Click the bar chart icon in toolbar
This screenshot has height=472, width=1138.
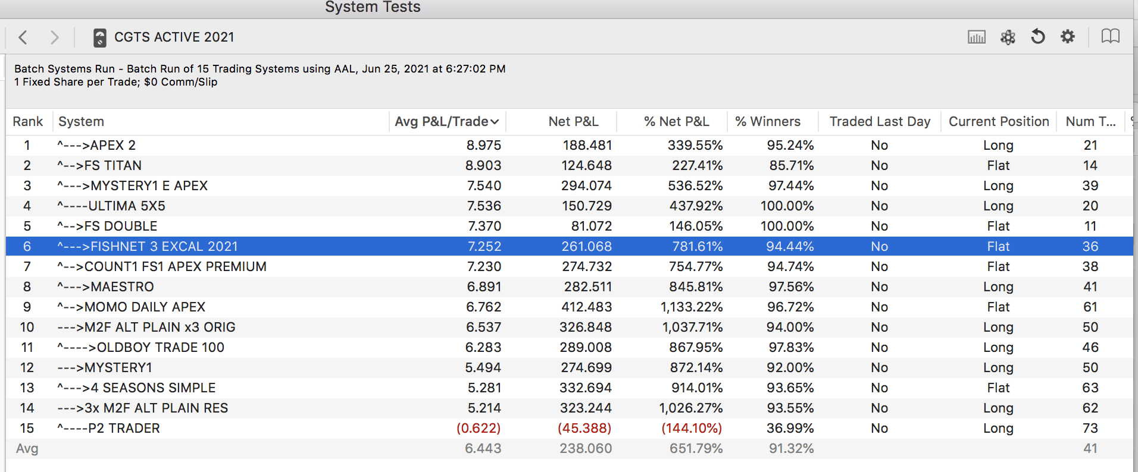coord(976,37)
